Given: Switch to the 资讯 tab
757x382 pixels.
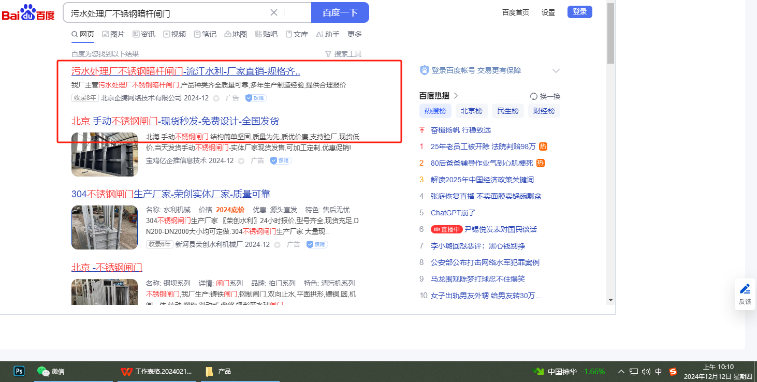Looking at the screenshot, I should click(144, 34).
